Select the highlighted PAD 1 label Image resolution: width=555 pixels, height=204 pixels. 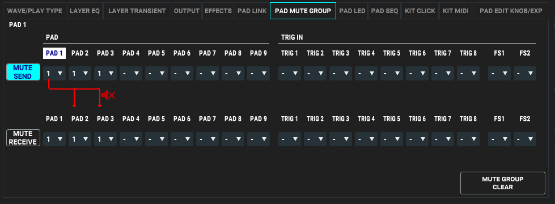point(54,53)
